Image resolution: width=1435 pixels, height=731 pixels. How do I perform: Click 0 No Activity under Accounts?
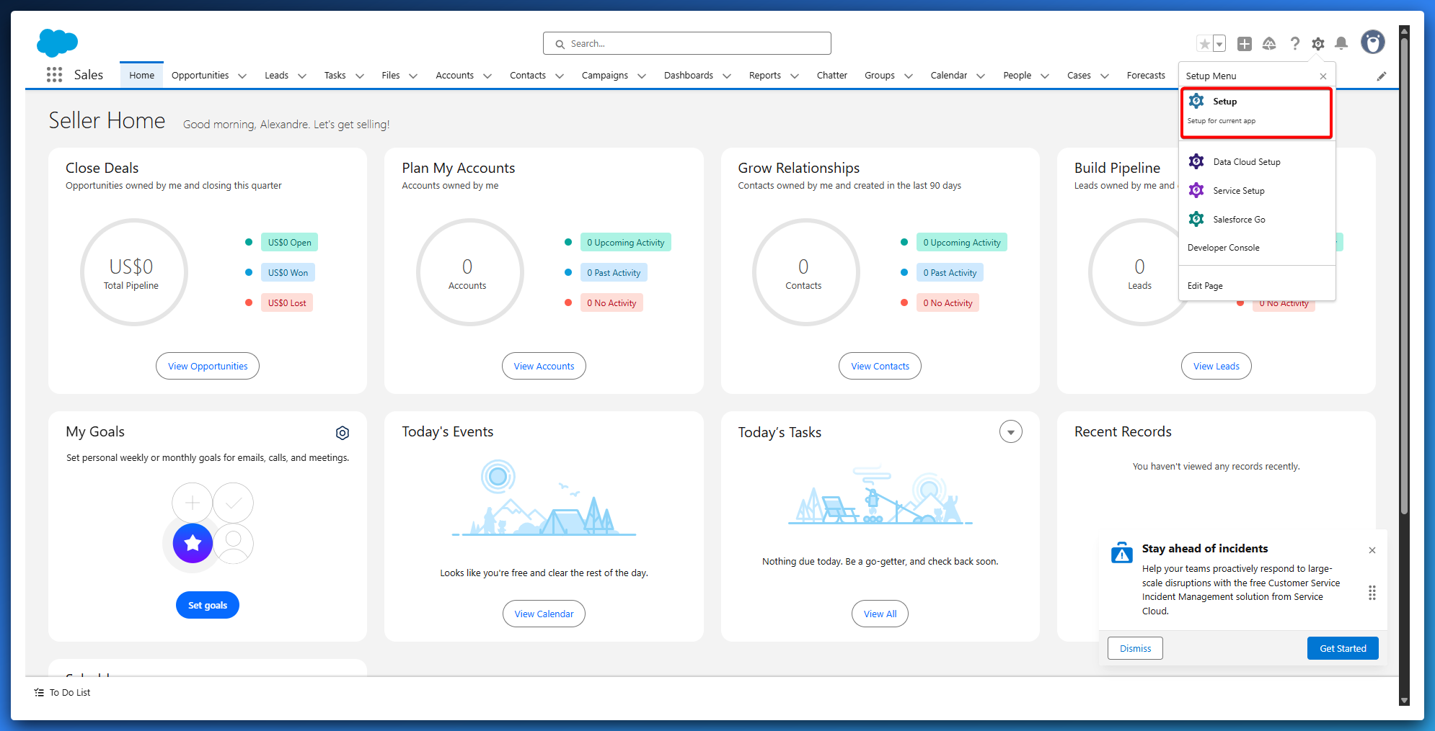click(611, 303)
